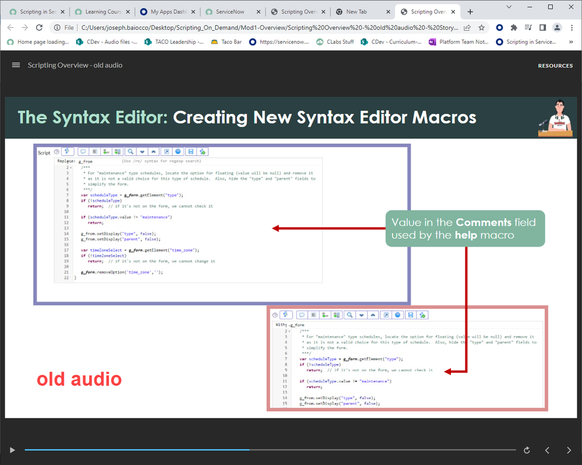
Task: Open the Platform Team Notes bookmark
Action: pyautogui.click(x=458, y=42)
